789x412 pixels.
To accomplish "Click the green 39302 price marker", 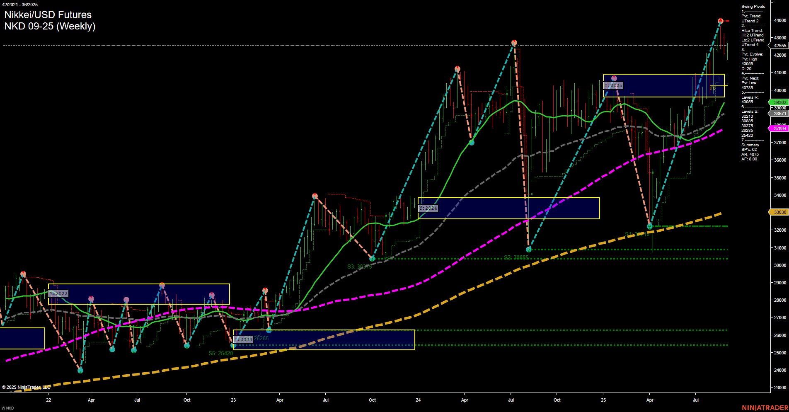I will pyautogui.click(x=779, y=102).
